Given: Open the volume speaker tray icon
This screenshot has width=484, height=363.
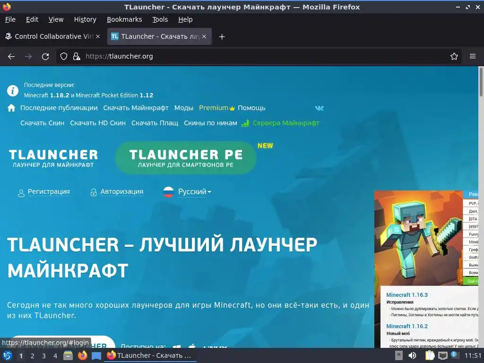Looking at the screenshot, I should coord(412,355).
